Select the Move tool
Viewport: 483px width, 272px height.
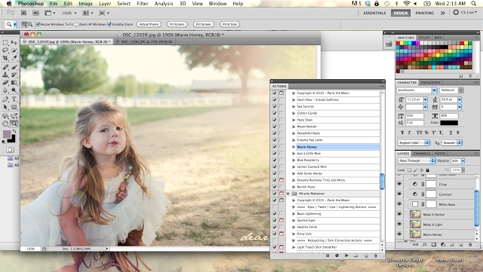(x=14, y=42)
